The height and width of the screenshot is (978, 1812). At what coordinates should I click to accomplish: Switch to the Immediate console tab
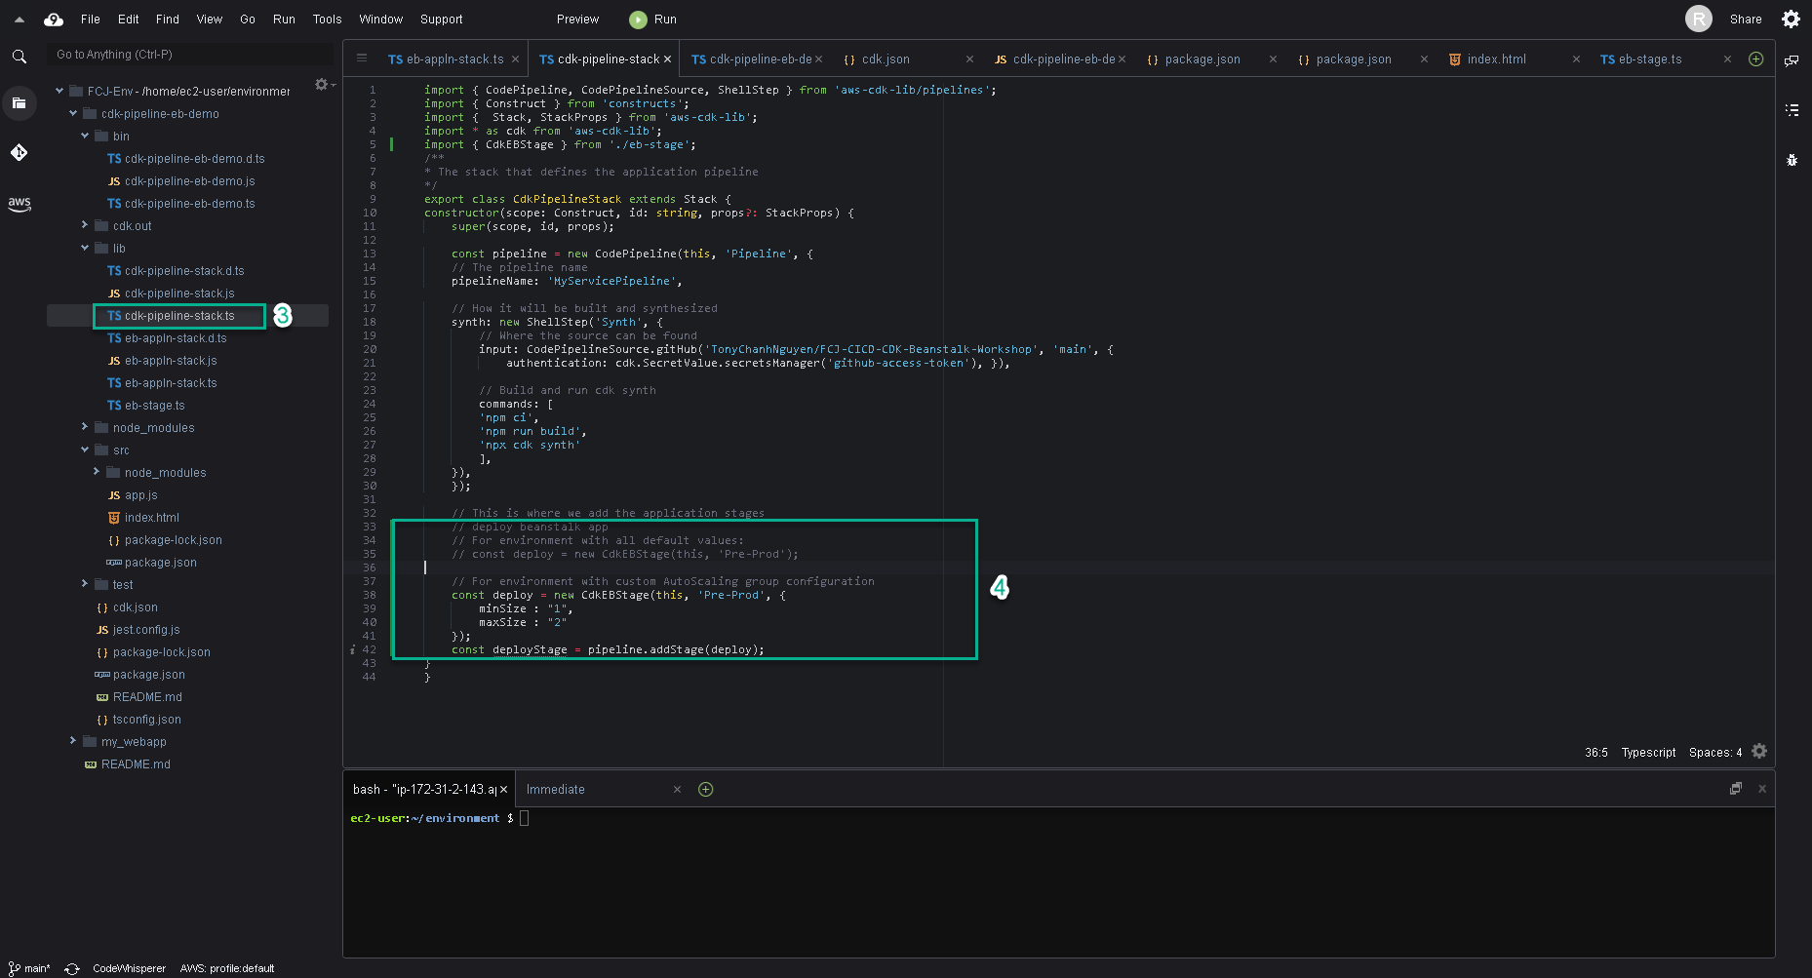click(x=556, y=790)
